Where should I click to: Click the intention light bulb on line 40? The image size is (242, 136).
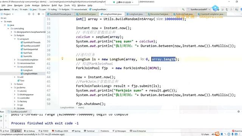[x=62, y=59]
